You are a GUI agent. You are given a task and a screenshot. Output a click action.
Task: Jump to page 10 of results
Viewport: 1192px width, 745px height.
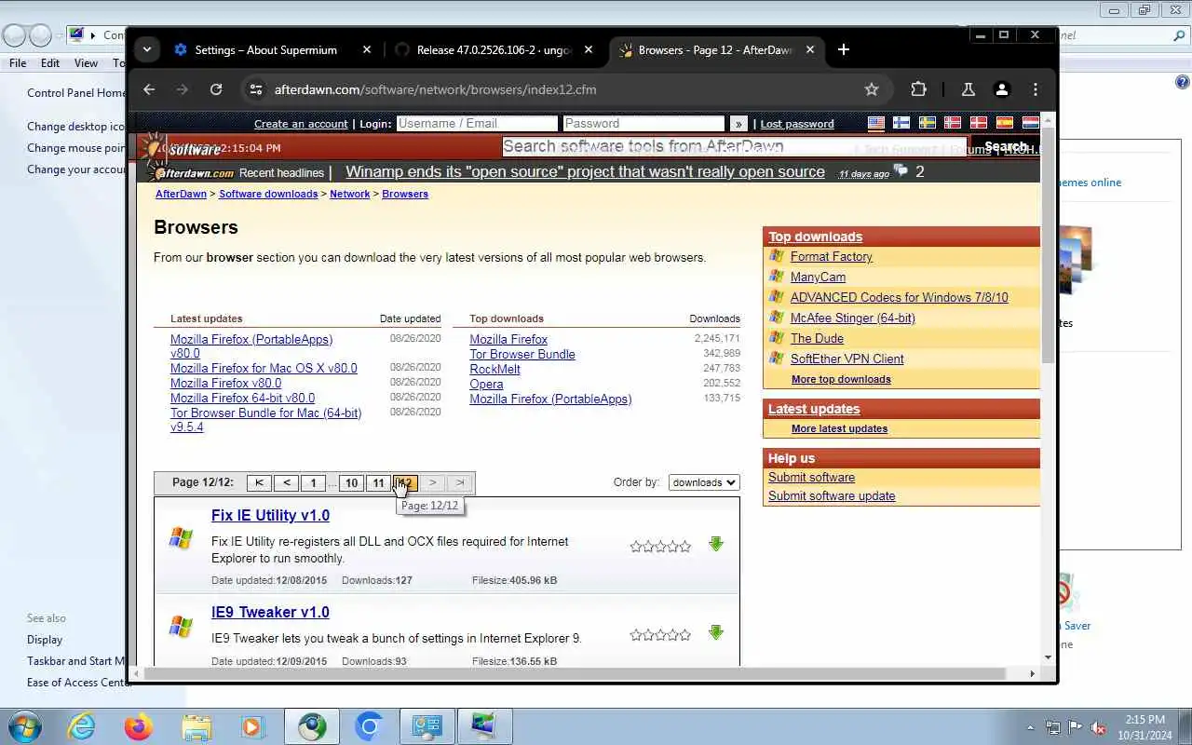click(x=351, y=482)
